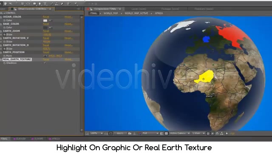Switch to the WORLD_MAP composition tab
The width and height of the screenshot is (272, 153).
click(x=110, y=13)
